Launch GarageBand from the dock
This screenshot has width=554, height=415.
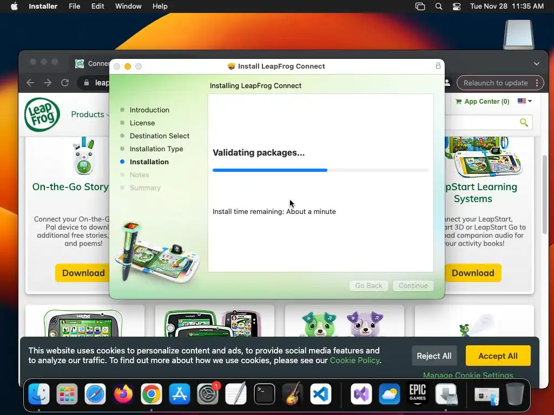293,394
